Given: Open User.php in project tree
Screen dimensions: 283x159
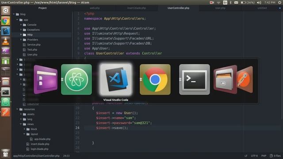Looking at the screenshot, I should [x=32, y=54].
